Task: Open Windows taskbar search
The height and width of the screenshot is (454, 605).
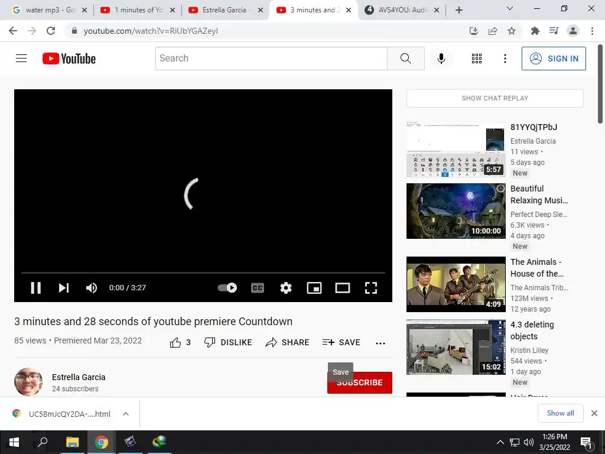Action: click(43, 442)
